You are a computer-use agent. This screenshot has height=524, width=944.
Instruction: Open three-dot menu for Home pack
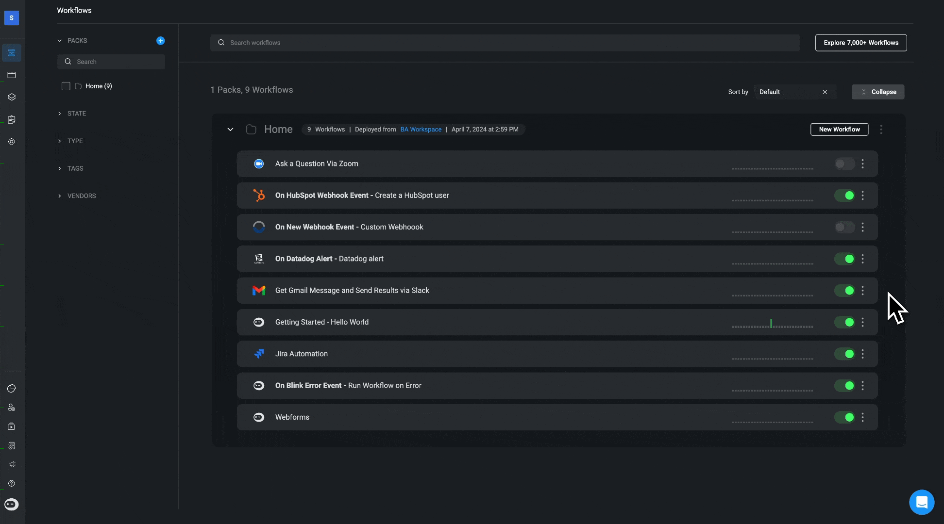click(x=881, y=130)
